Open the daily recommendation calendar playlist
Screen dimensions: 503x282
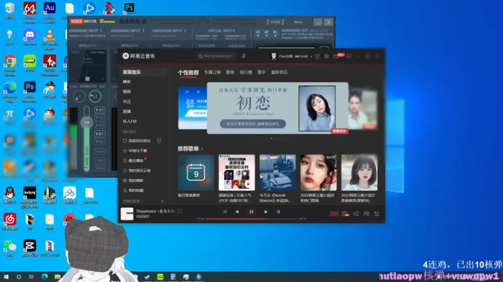coord(196,173)
